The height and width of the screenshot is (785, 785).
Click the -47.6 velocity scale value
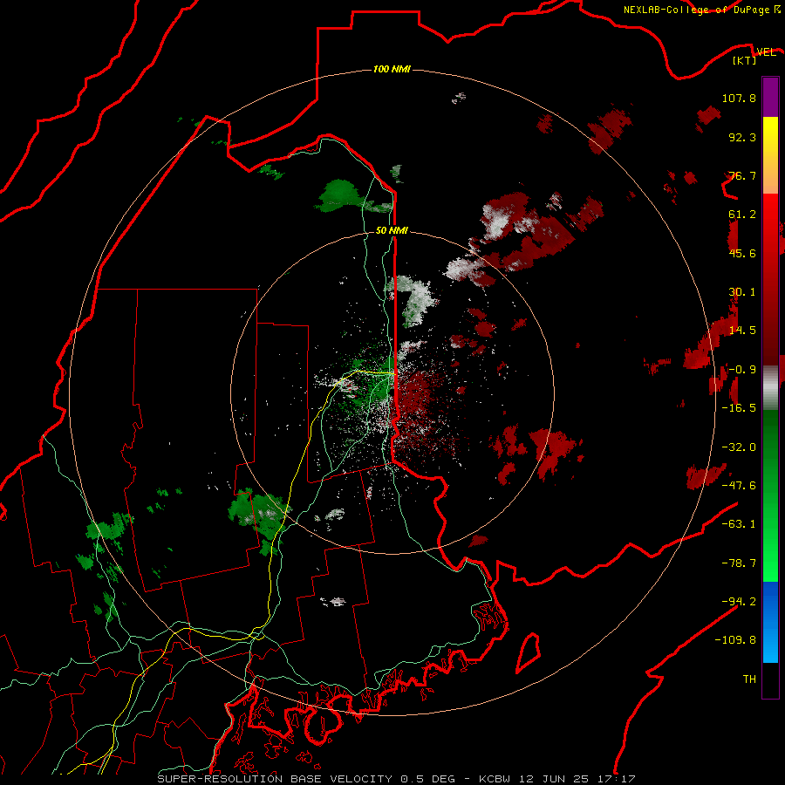(739, 486)
